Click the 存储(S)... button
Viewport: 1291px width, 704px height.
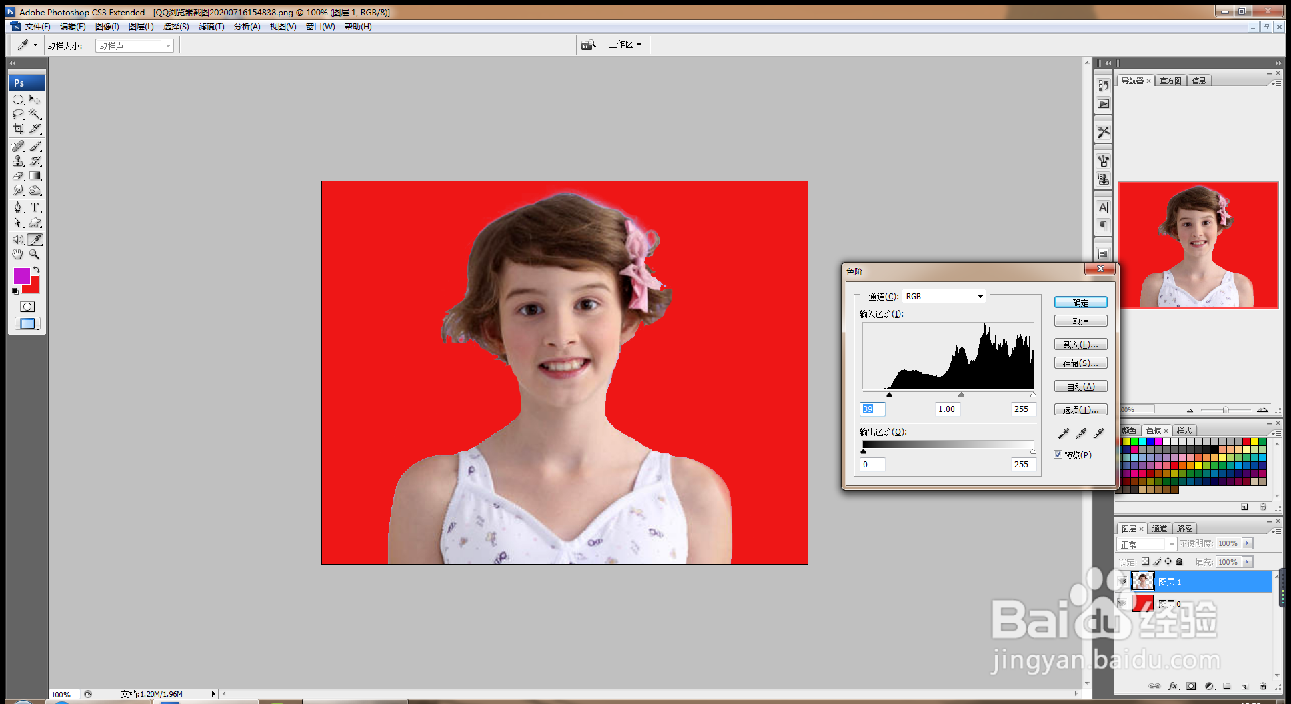tap(1081, 363)
